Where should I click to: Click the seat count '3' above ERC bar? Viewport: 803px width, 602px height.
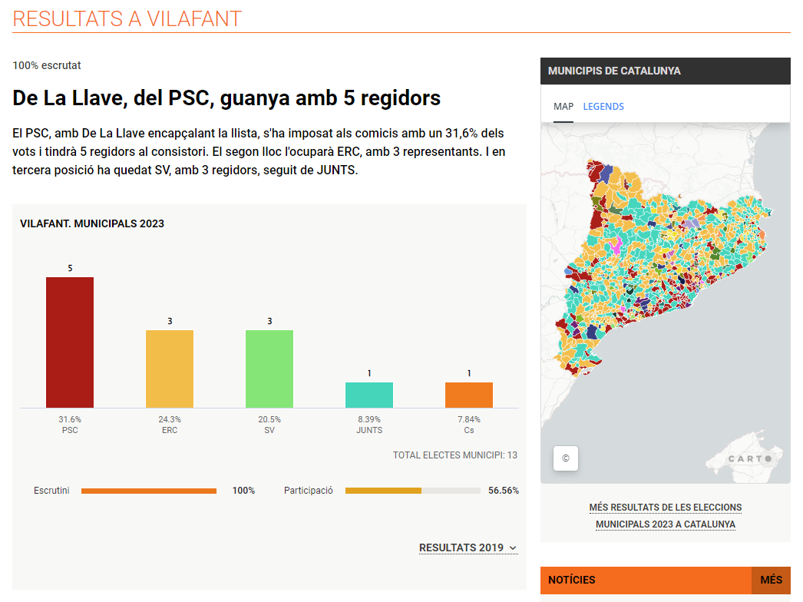coord(170,321)
